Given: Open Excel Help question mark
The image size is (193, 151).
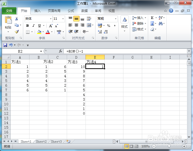Looking at the screenshot, I should 171,11.
